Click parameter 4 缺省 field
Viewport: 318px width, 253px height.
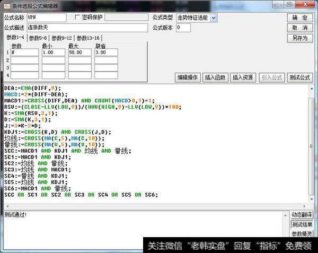point(106,75)
